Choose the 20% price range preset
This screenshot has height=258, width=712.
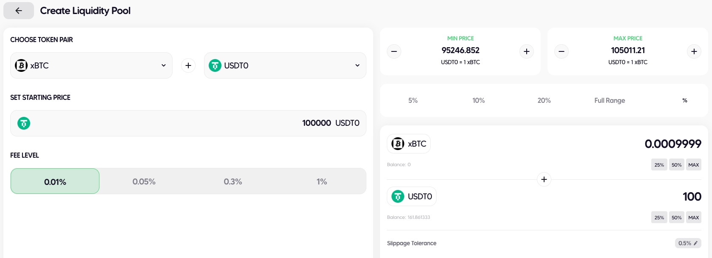(x=544, y=100)
